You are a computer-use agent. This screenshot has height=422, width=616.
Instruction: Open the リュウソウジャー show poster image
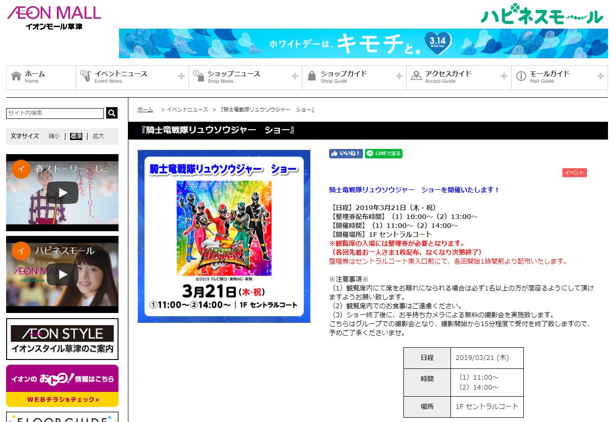(224, 236)
